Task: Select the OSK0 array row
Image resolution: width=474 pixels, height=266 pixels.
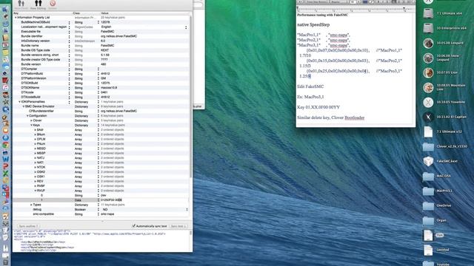Action: (x=101, y=172)
